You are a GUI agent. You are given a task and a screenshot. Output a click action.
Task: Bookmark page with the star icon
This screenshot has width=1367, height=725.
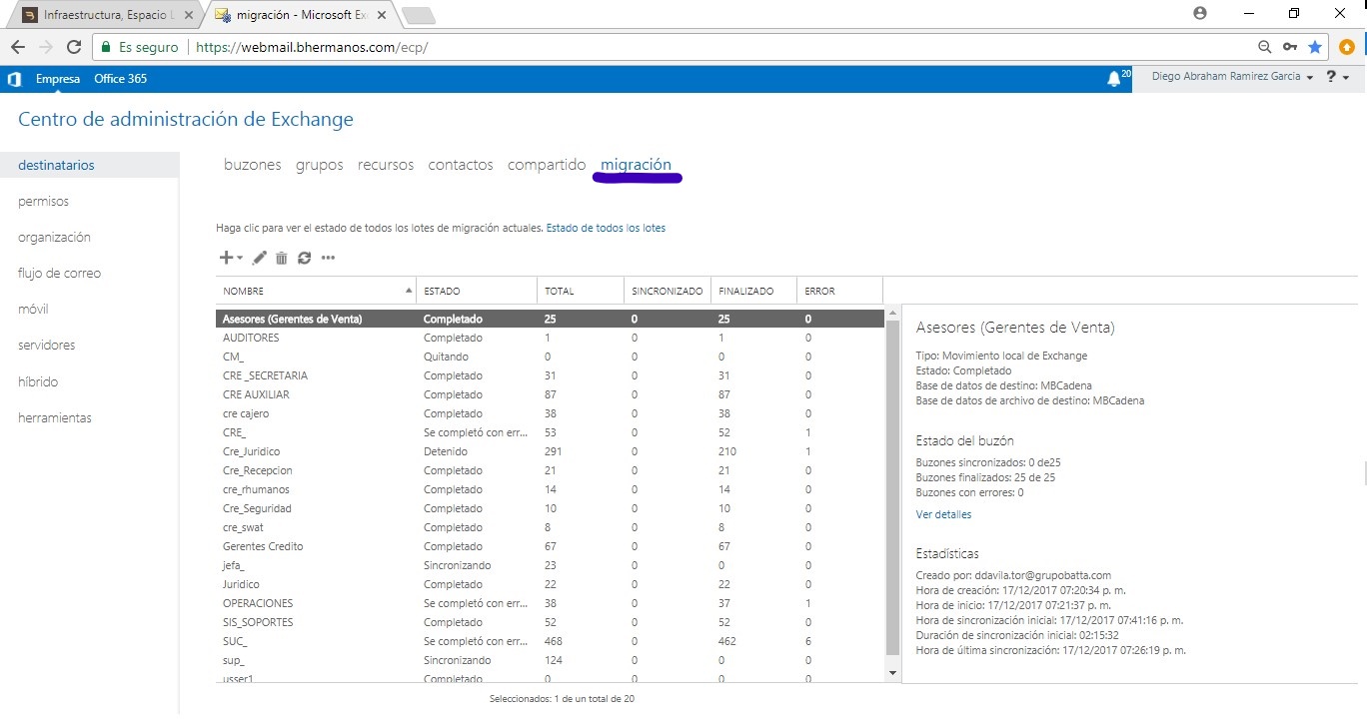click(1315, 47)
